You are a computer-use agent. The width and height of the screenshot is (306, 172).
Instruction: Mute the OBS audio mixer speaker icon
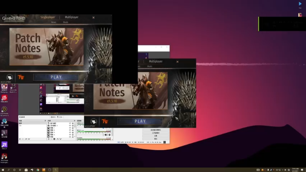[106, 135]
